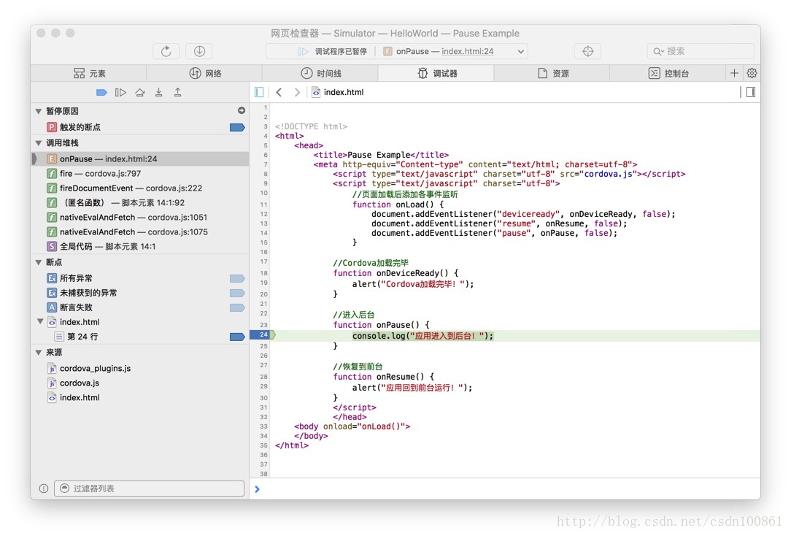
Task: Collapse index.html under breakpoints
Action: click(40, 321)
